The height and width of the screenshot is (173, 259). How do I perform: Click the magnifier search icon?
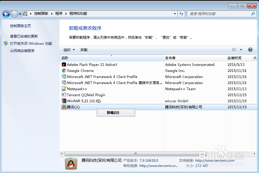253,14
